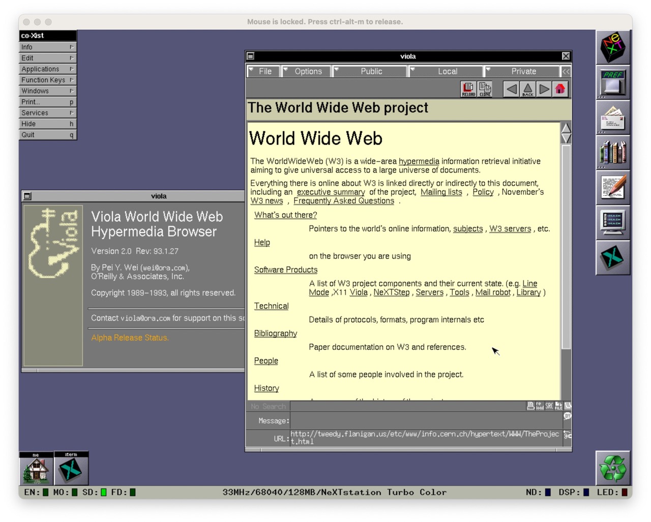Collapse the menu bar with the << button
The width and height of the screenshot is (651, 522).
point(566,72)
